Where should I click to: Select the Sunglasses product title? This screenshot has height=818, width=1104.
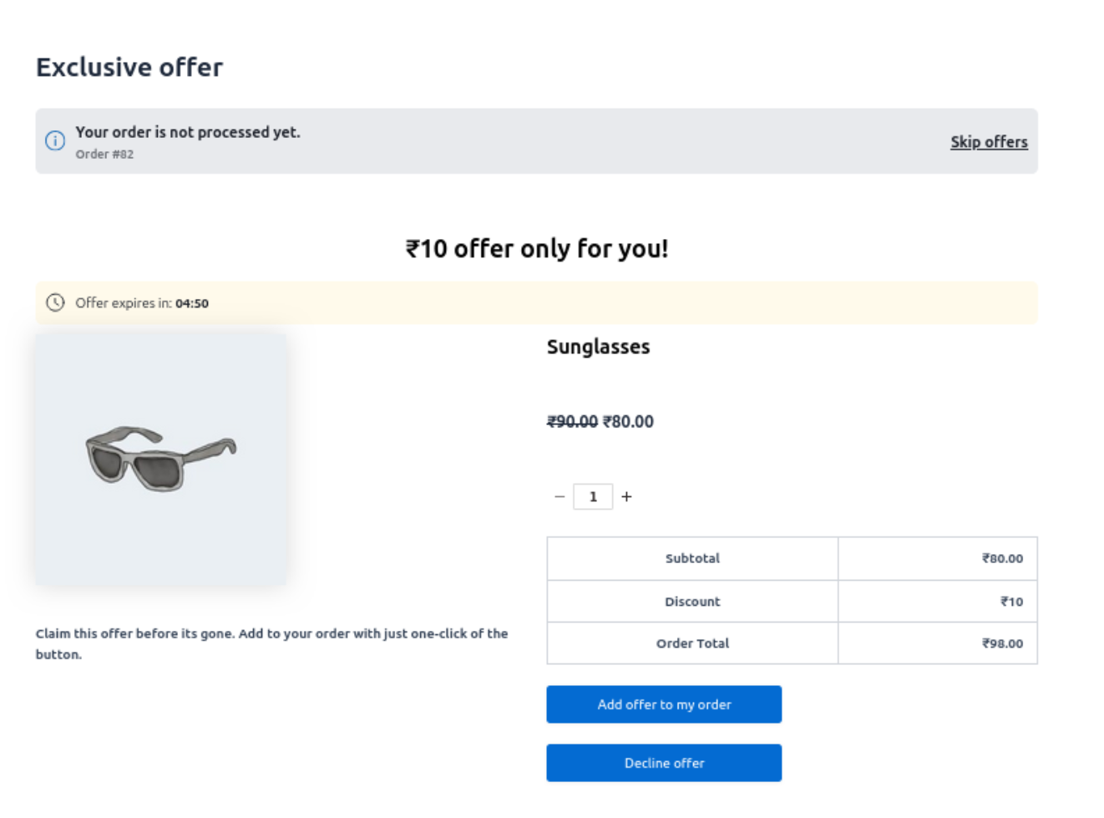pyautogui.click(x=598, y=347)
